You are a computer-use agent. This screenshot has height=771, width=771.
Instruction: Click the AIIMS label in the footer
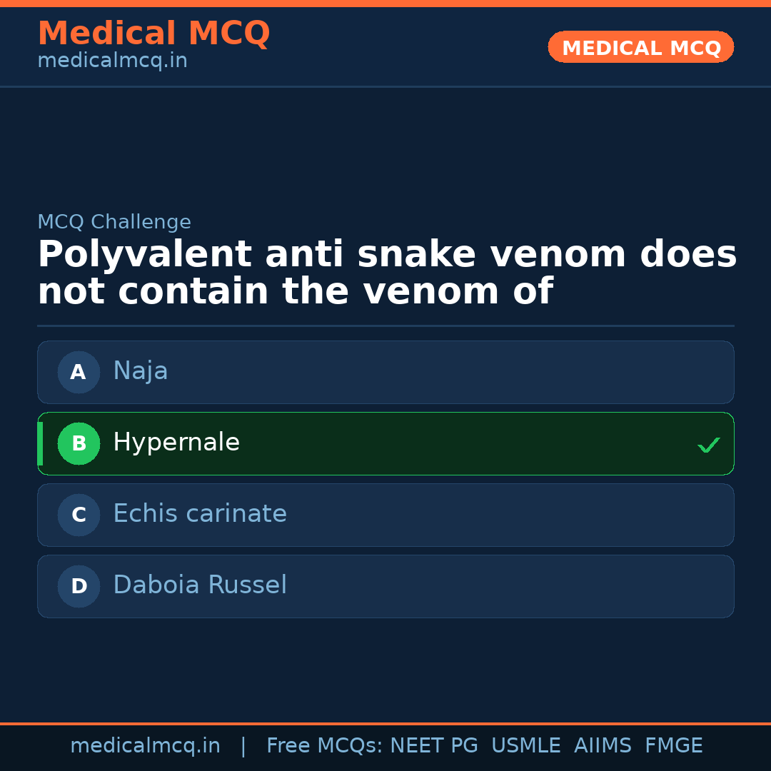[603, 745]
